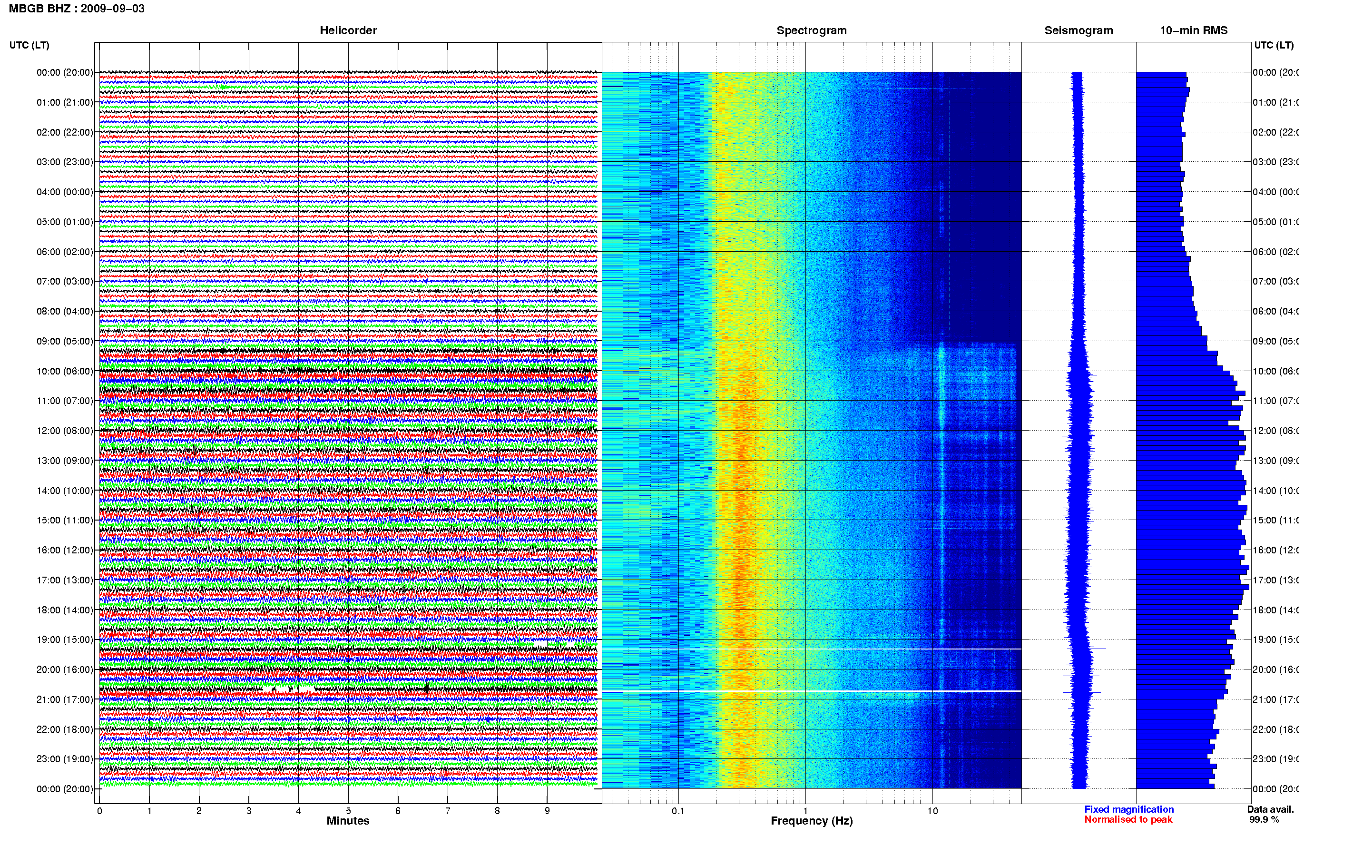Click the '11:00 (07:00)' left time label
The height and width of the screenshot is (846, 1353).
(65, 401)
